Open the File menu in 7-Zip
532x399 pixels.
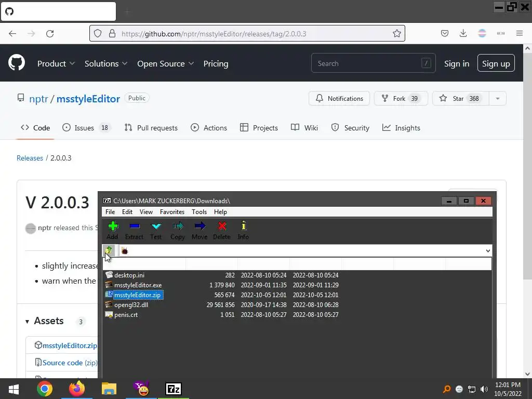pyautogui.click(x=110, y=212)
